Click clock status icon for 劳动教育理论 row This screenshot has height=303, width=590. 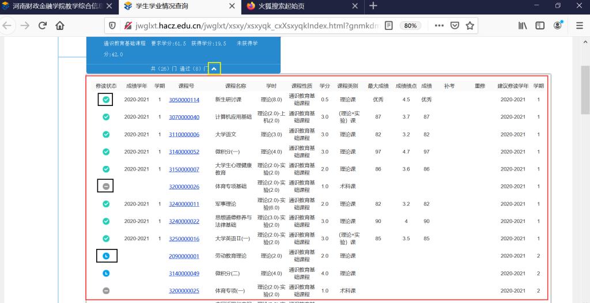click(x=106, y=256)
